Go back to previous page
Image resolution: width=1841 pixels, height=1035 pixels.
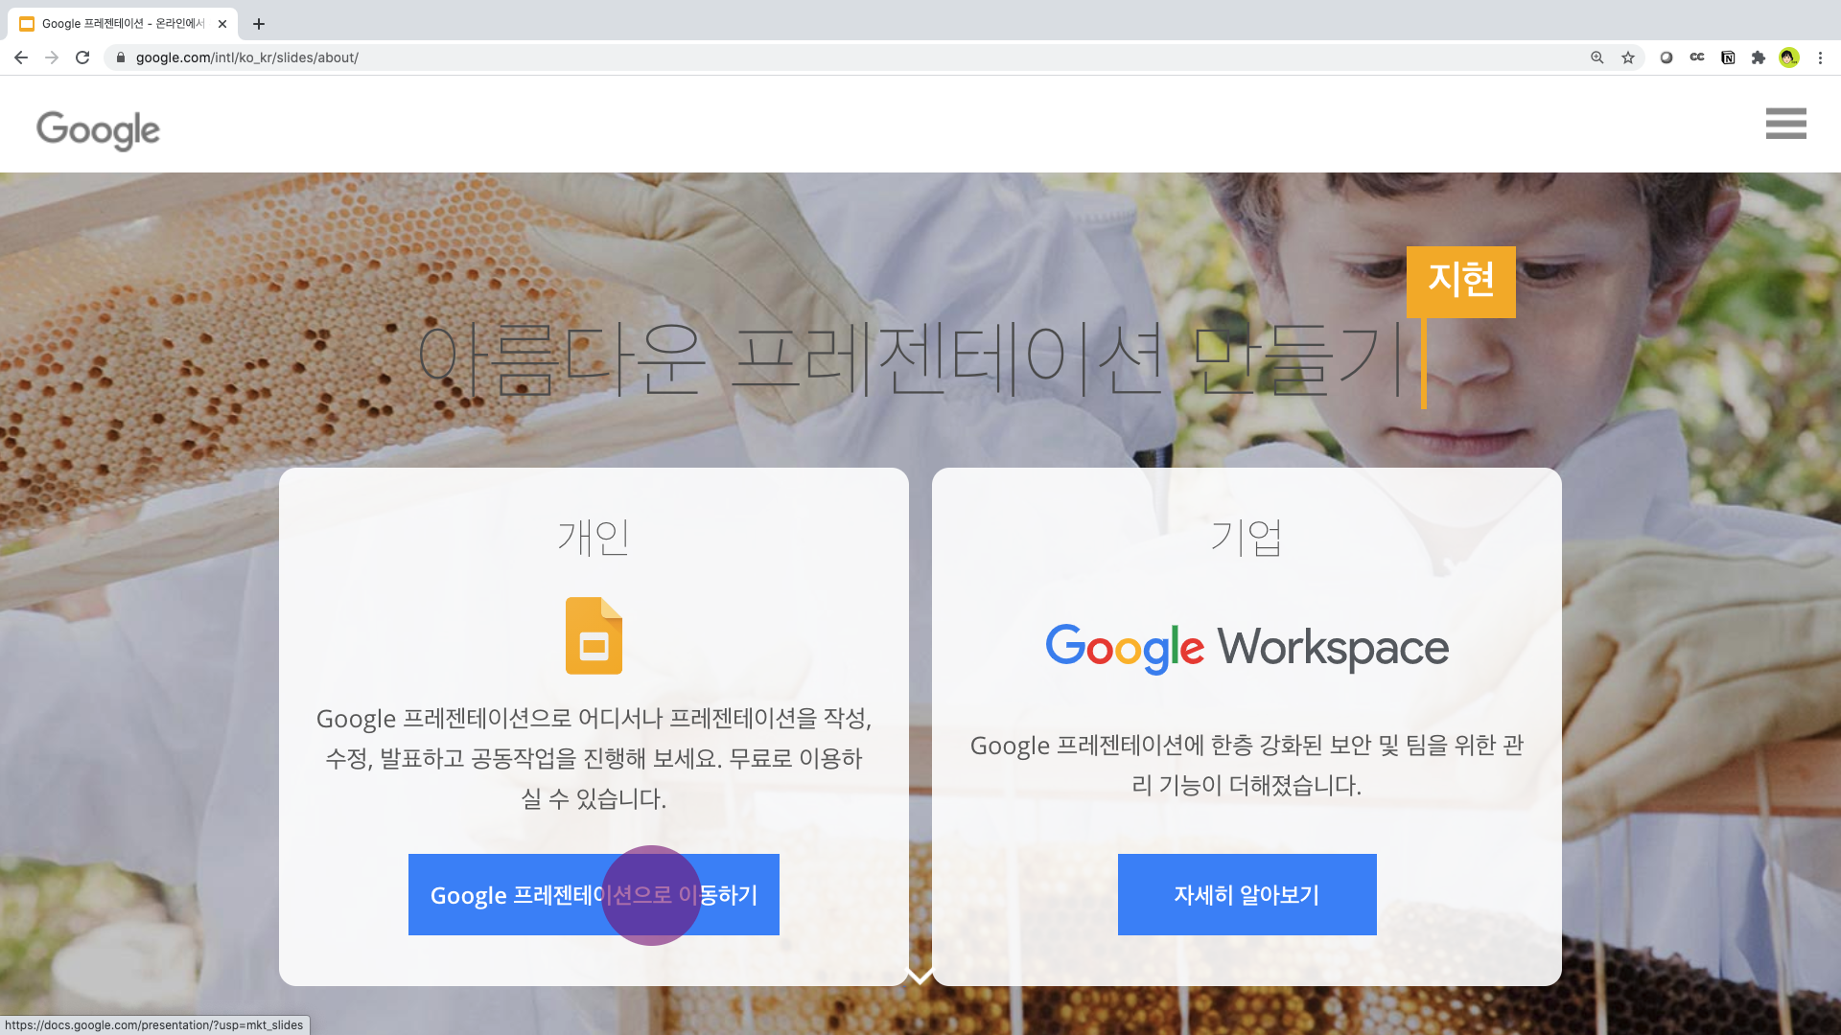(x=21, y=57)
